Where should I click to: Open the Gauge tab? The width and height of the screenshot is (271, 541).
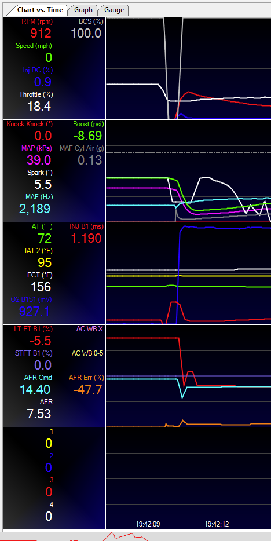[113, 10]
